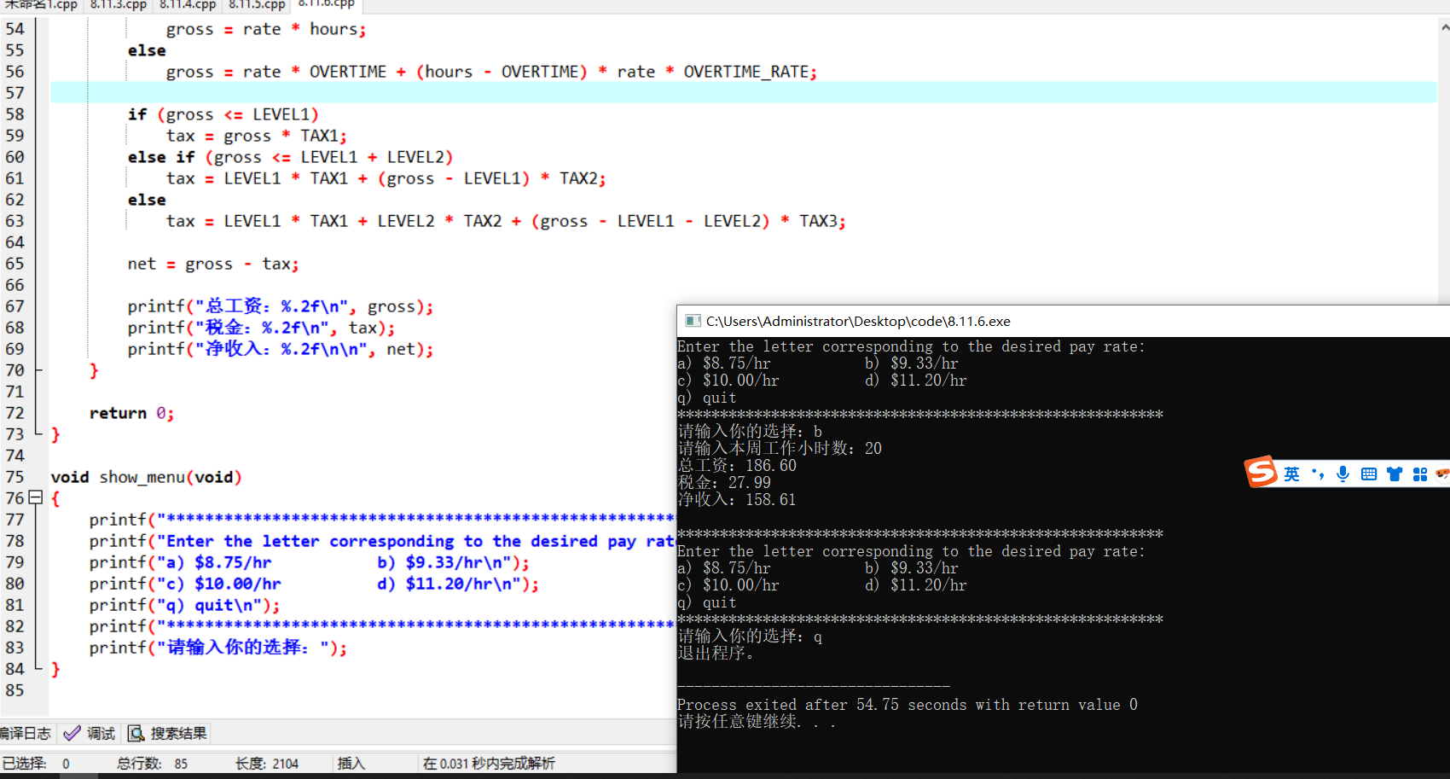Activate the 8.11.6.cpp tab
This screenshot has height=779, width=1450.
click(x=327, y=5)
